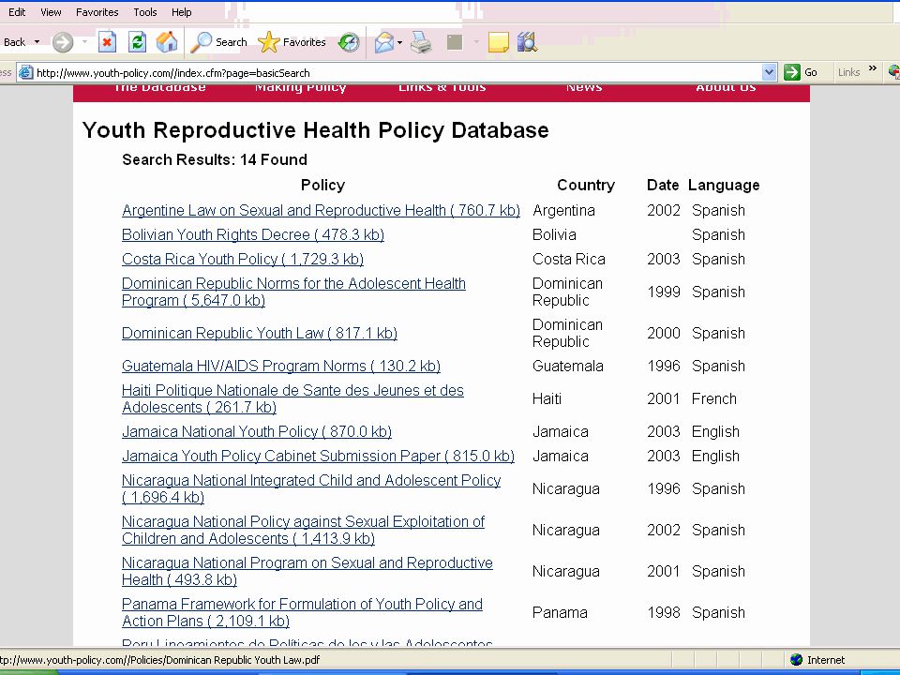The image size is (900, 675).
Task: Click the Back button
Action: [14, 42]
